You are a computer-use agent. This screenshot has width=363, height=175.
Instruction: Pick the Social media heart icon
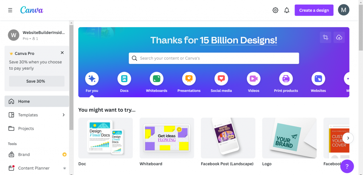(x=221, y=79)
